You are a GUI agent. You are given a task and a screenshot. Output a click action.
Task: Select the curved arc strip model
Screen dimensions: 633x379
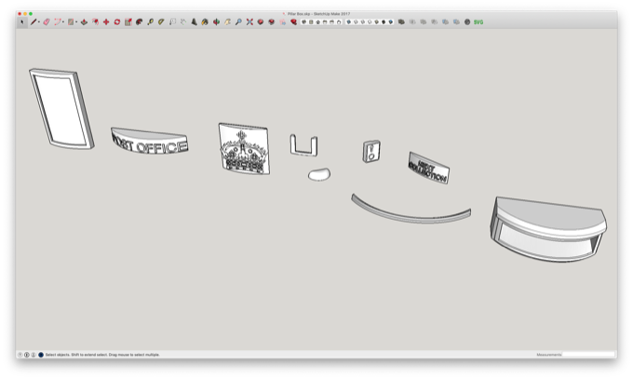411,209
